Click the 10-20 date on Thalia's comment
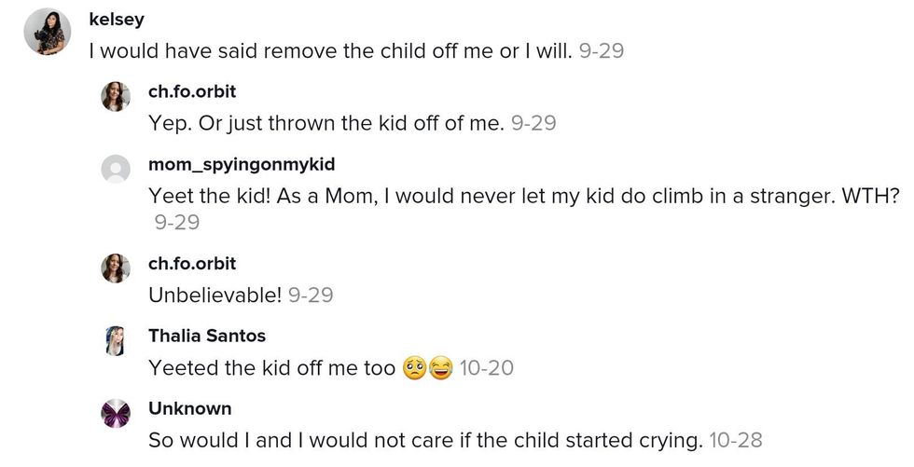This screenshot has width=914, height=467. [x=487, y=368]
